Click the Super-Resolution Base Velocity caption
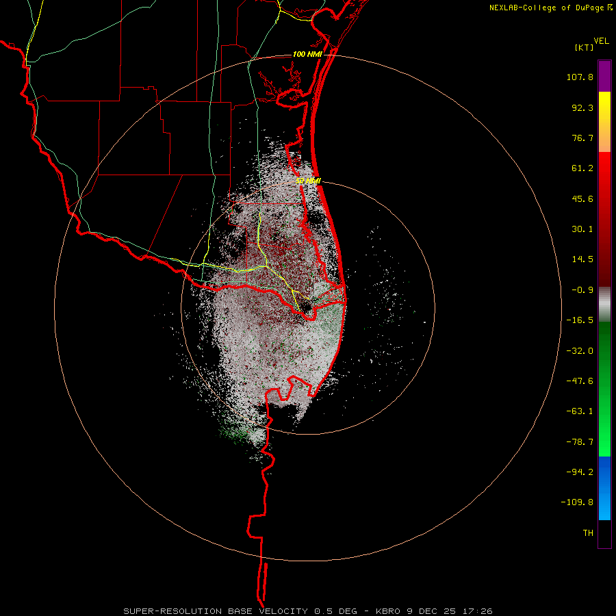The width and height of the screenshot is (616, 616). pyautogui.click(x=307, y=611)
